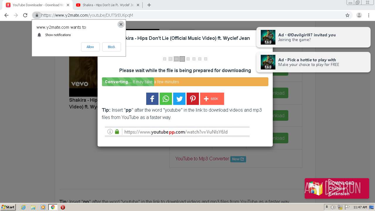Click the padlock site info icon
The height and width of the screenshot is (211, 375).
pos(37,15)
